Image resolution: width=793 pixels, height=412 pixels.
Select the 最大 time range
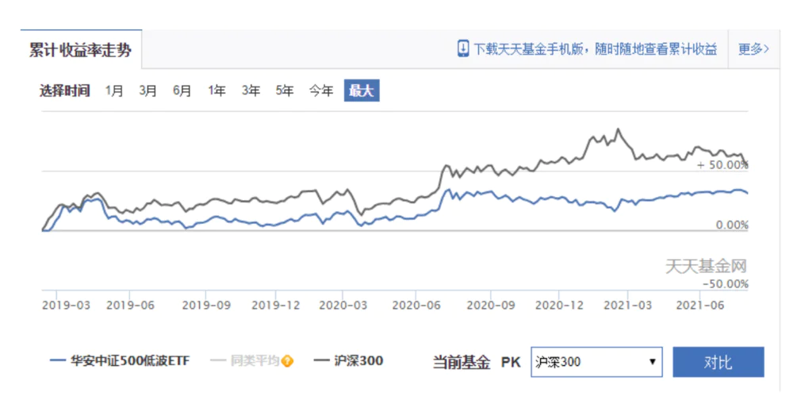point(362,90)
